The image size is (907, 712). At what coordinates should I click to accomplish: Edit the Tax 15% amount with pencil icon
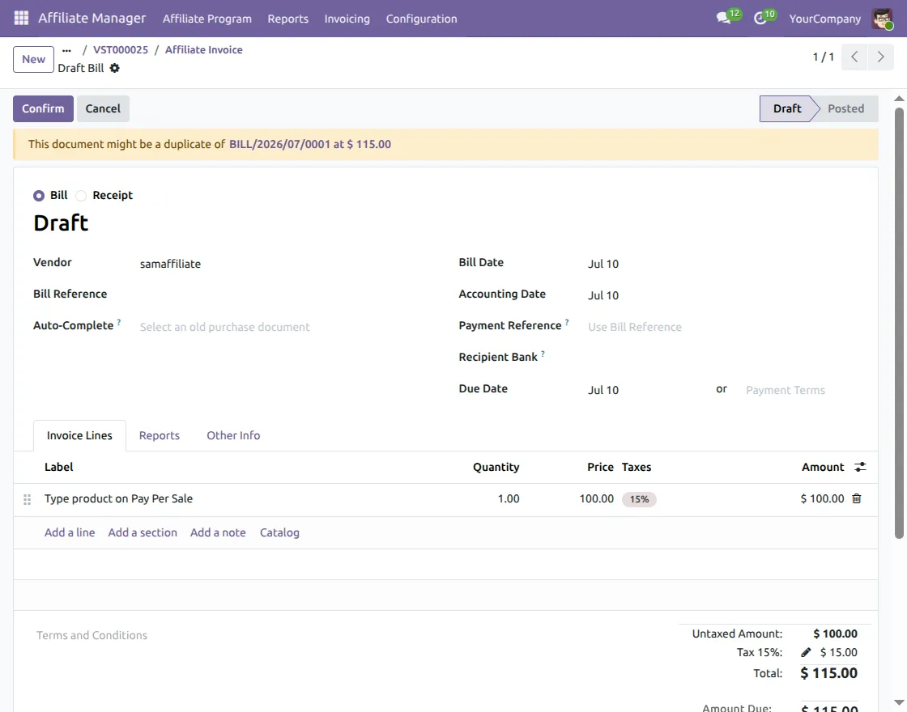[x=806, y=652]
